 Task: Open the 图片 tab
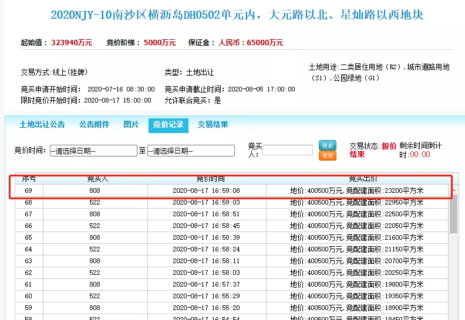(x=131, y=125)
